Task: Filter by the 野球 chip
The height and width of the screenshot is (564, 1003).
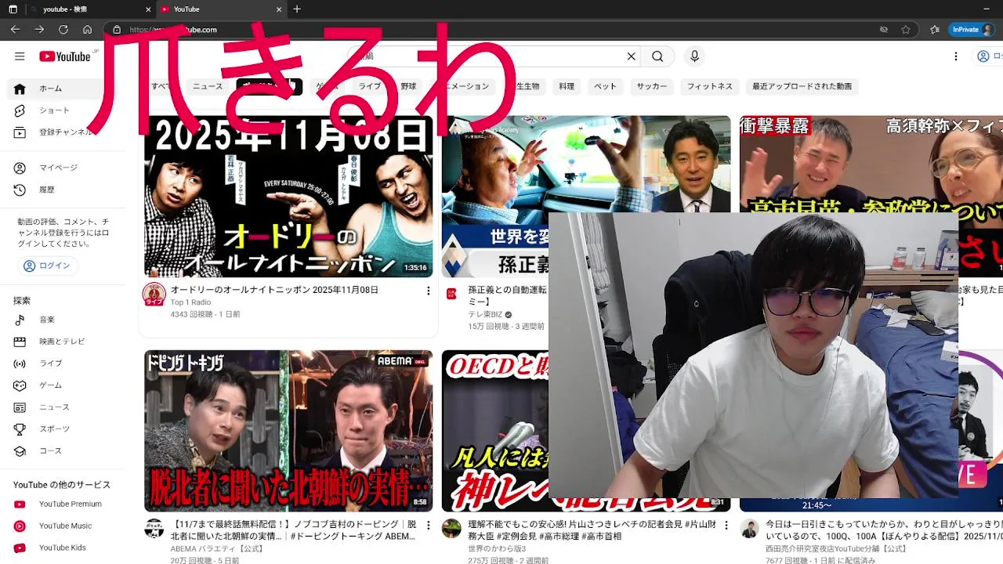Action: tap(408, 86)
